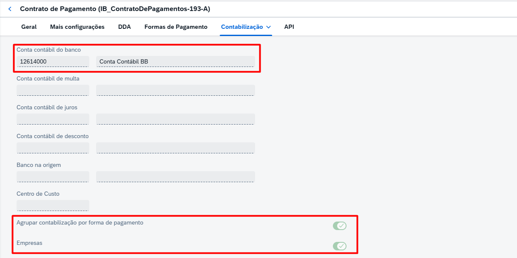Click the Banco na origem description field
The width and height of the screenshot is (517, 258).
pyautogui.click(x=176, y=177)
